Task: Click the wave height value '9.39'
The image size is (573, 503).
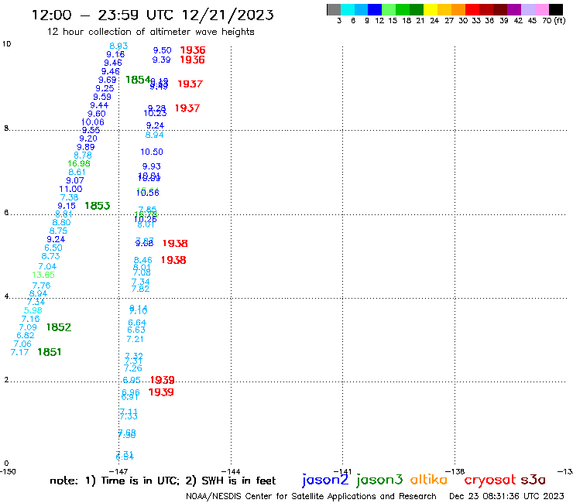Action: point(162,60)
